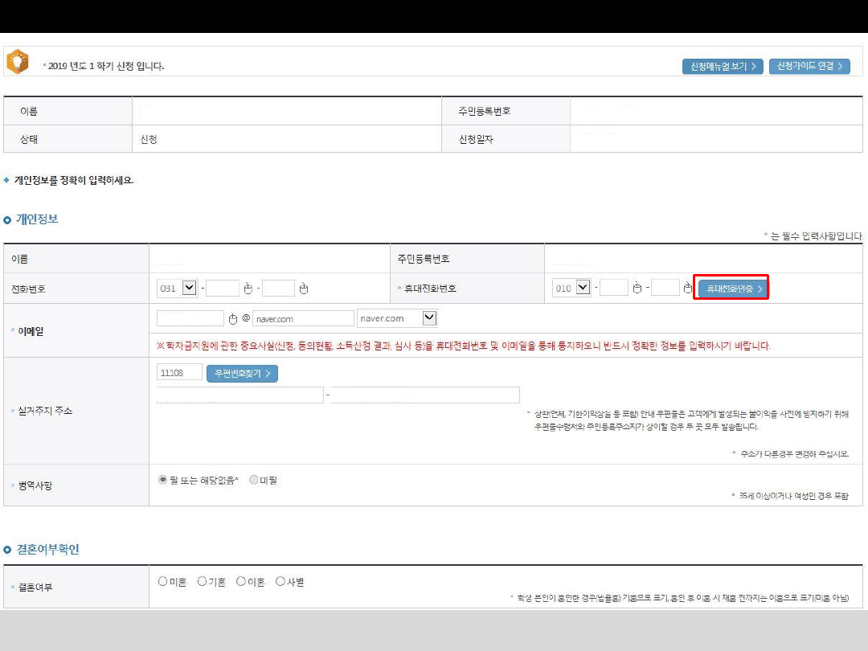The width and height of the screenshot is (868, 651).
Task: Click mouse keypad icon after telephone middle field
Action: [248, 289]
